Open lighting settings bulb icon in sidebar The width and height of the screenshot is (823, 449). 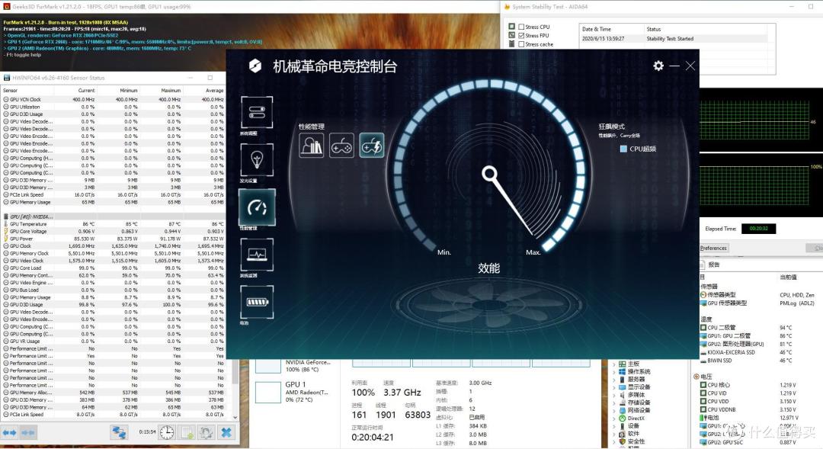coord(257,159)
